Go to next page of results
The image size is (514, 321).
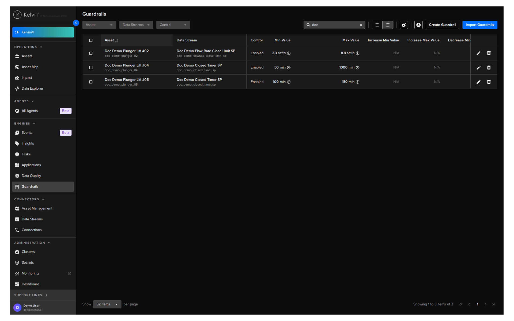[485, 304]
